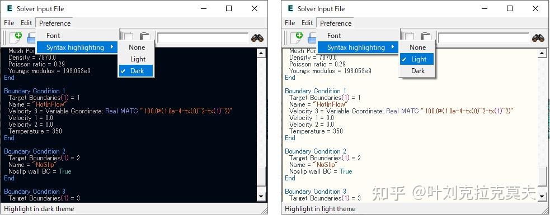Click 'Noslip wall BC = True' in light-theme editor
The width and height of the screenshot is (550, 215).
(321, 171)
